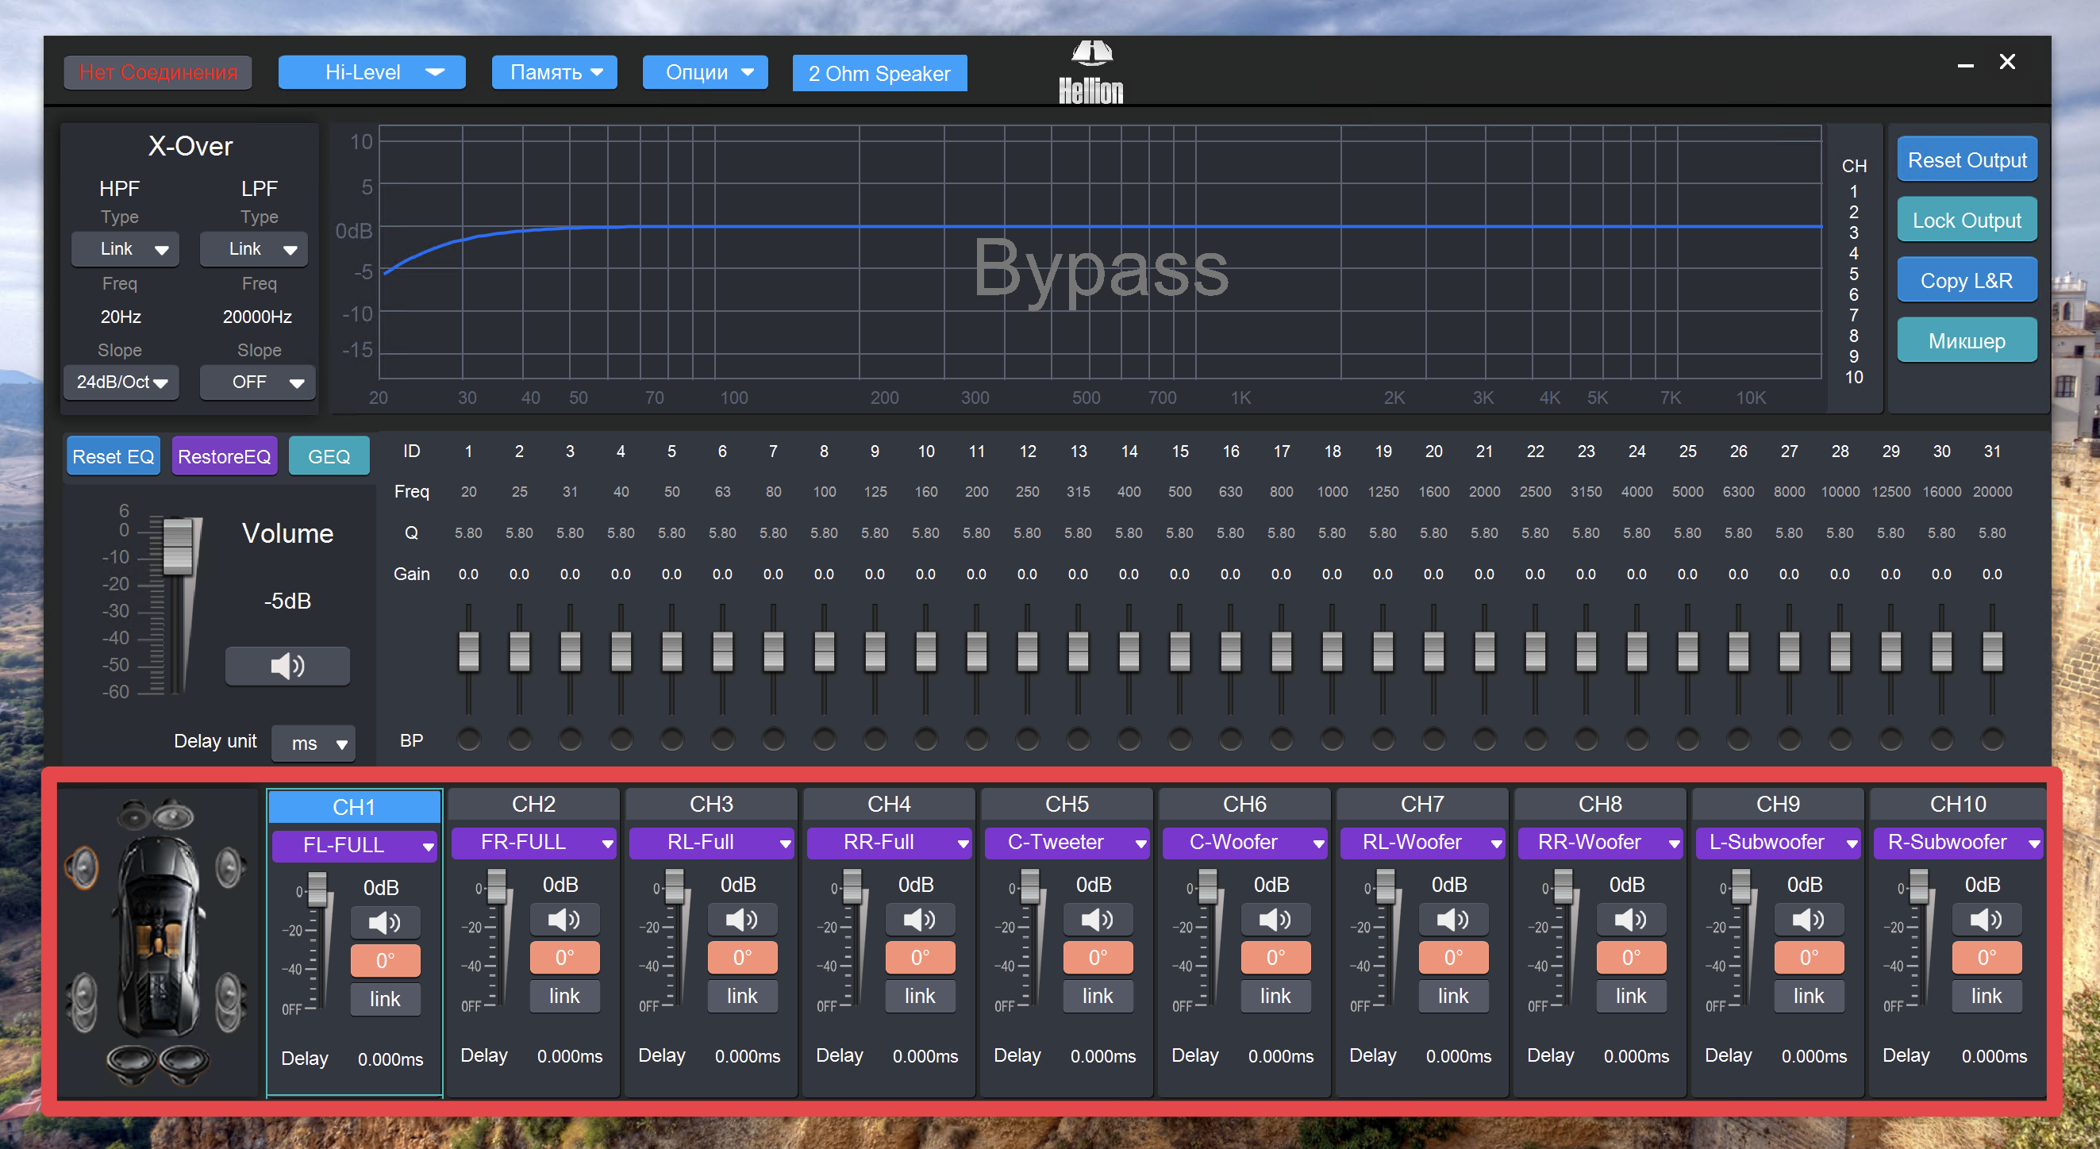Select the CH8 channel header
2100x1149 pixels.
click(x=1599, y=805)
